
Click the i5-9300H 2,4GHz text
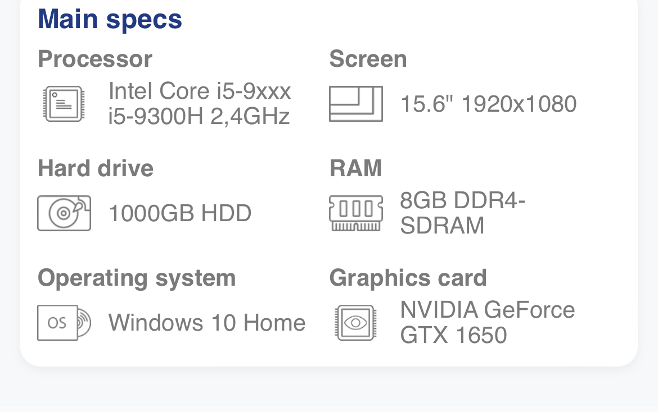point(199,116)
